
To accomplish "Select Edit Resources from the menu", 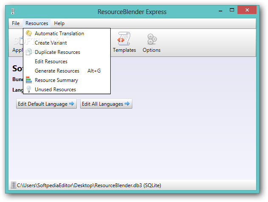I will pyautogui.click(x=67, y=62).
